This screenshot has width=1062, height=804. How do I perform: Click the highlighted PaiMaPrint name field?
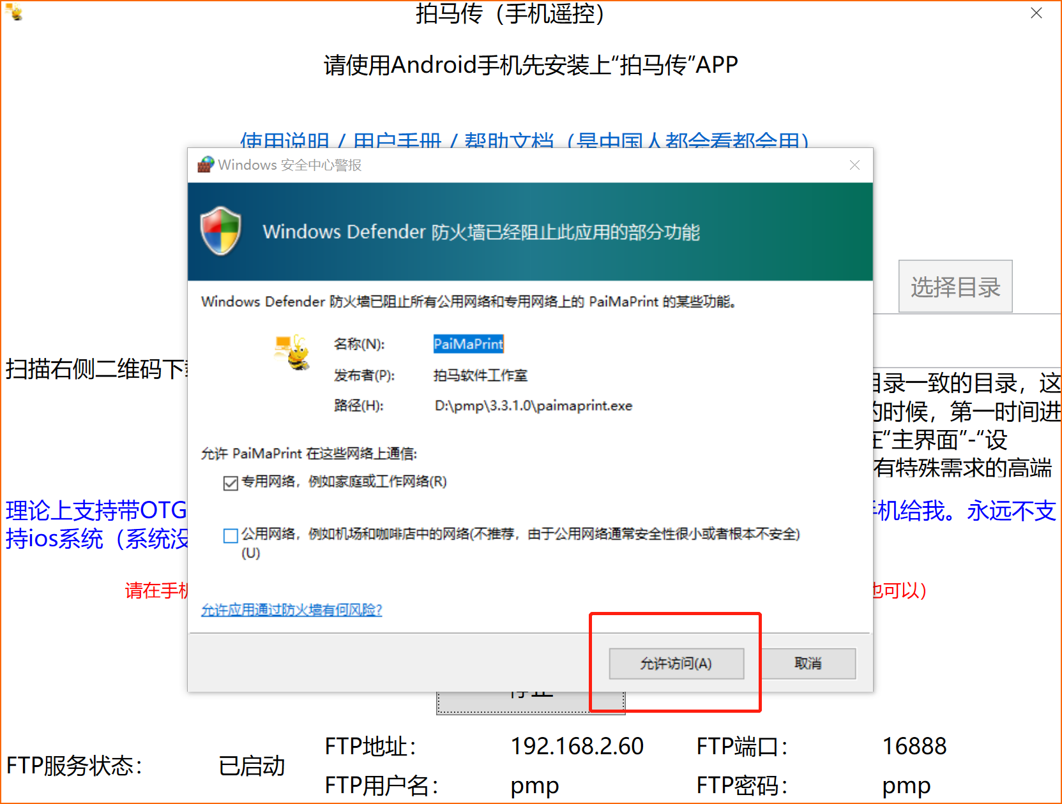click(468, 344)
